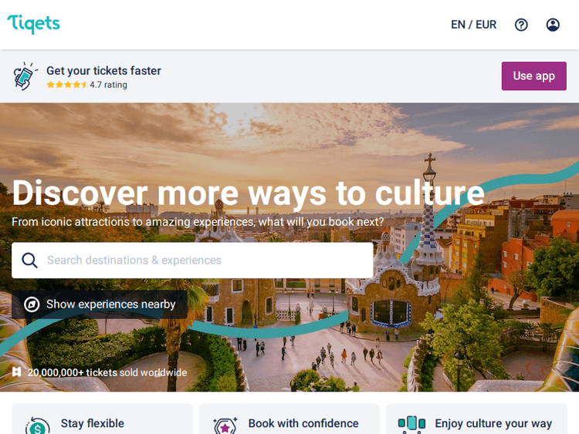
Task: Click the ticket icon beside 20,000,000+ tickets
Action: [17, 372]
